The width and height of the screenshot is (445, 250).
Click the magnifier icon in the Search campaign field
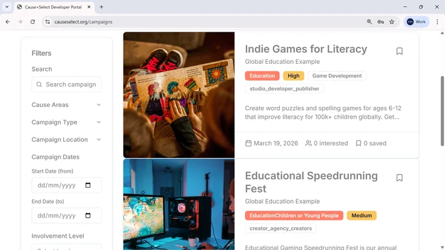pyautogui.click(x=39, y=84)
